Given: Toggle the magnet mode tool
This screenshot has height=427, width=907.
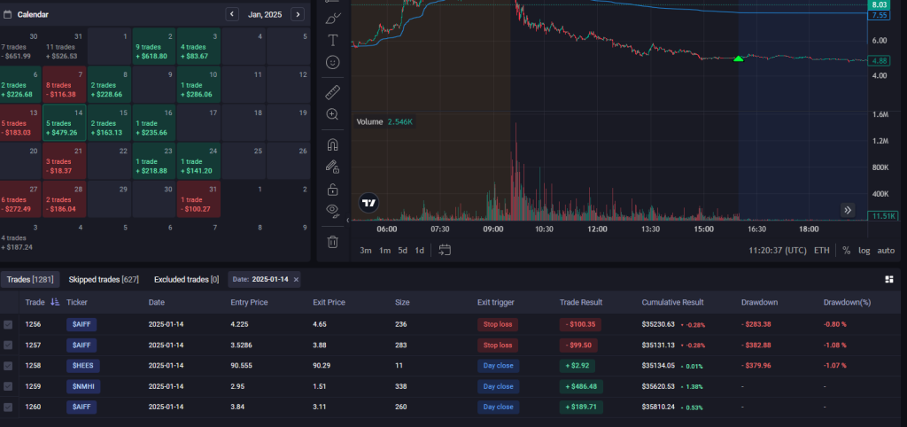Looking at the screenshot, I should [333, 144].
